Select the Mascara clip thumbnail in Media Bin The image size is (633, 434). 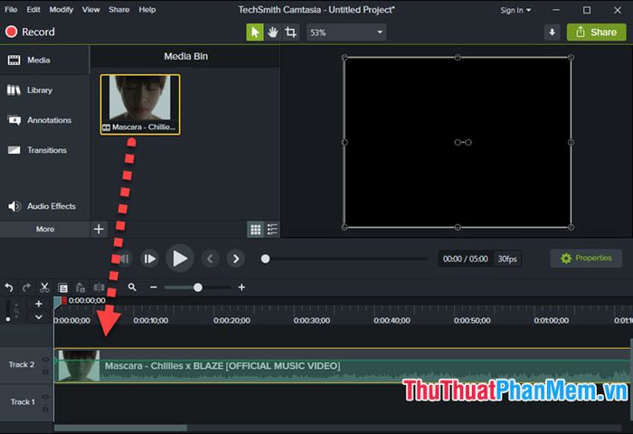[140, 105]
